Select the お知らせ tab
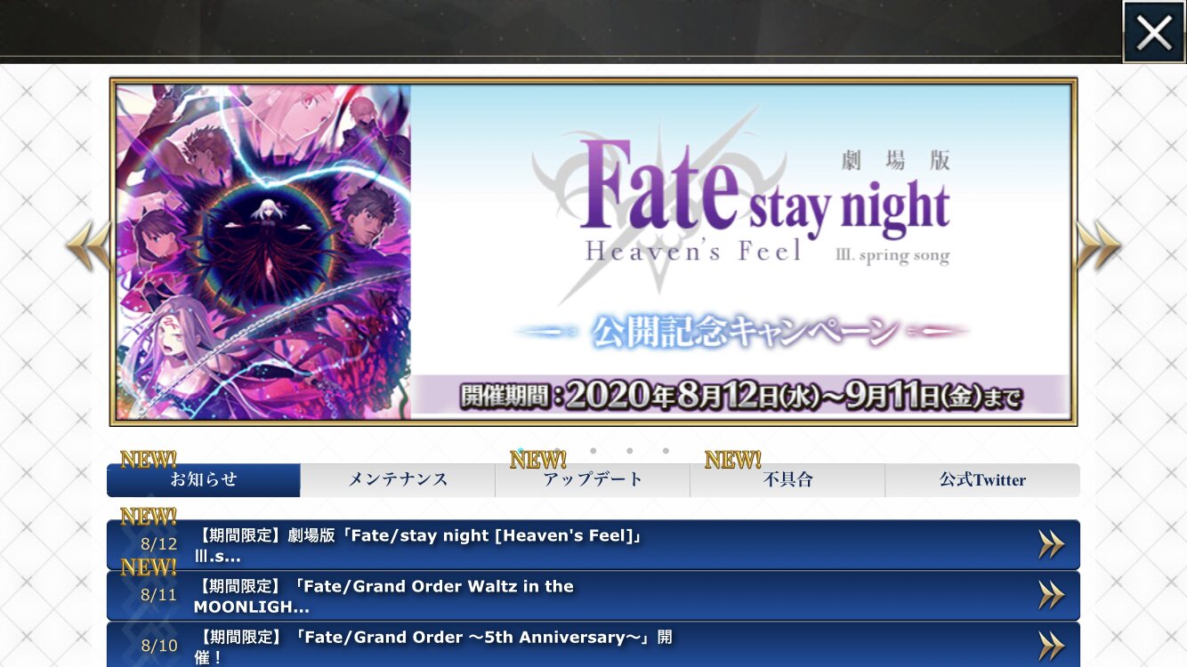1187x667 pixels. pos(204,480)
